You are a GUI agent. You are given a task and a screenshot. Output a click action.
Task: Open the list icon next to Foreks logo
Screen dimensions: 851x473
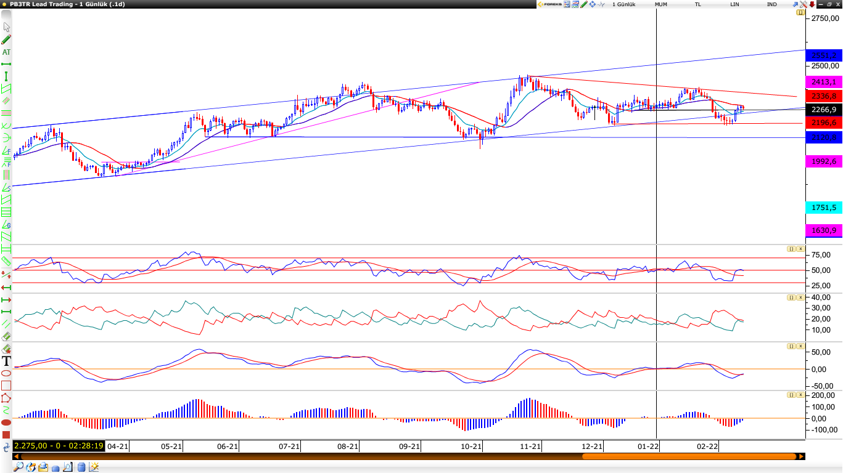click(567, 4)
